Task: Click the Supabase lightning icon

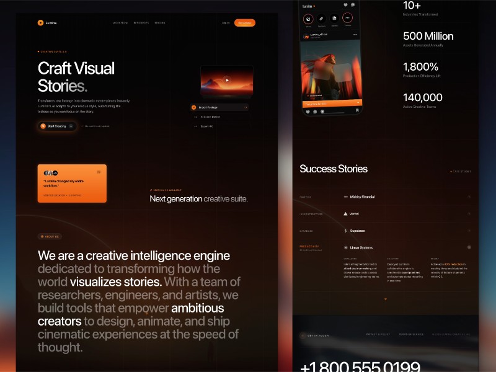Action: (345, 230)
